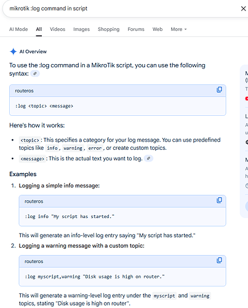Switch to the Forums tab
This screenshot has width=248, height=308.
click(136, 30)
